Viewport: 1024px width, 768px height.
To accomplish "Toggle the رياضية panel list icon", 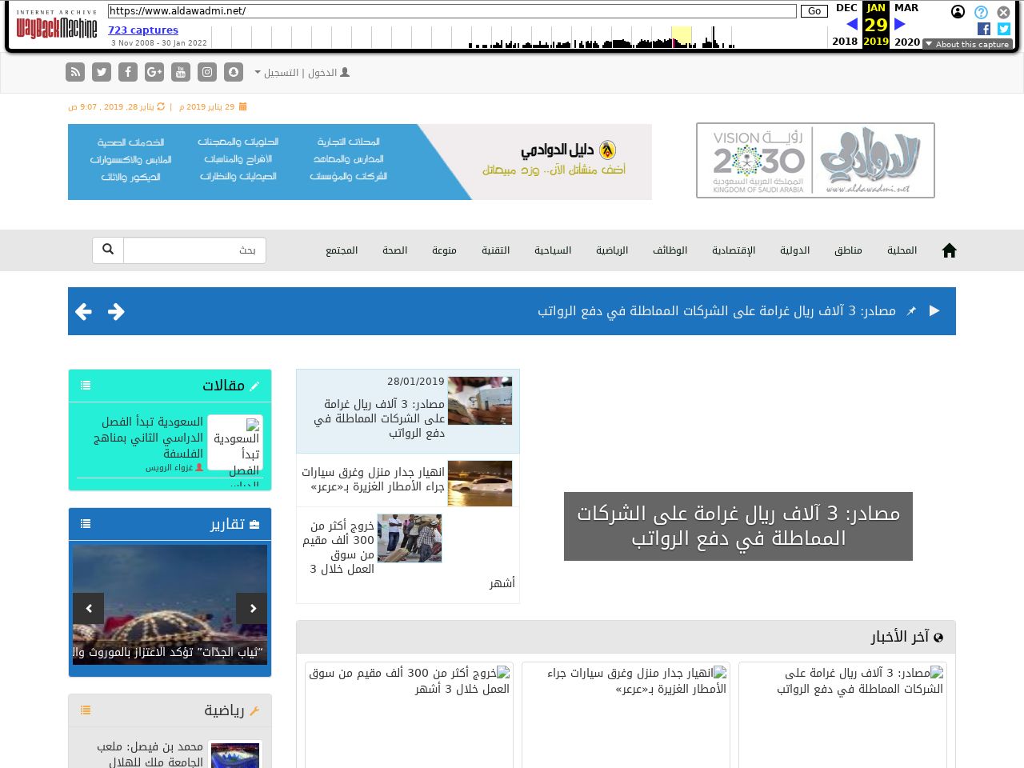I will click(x=86, y=710).
